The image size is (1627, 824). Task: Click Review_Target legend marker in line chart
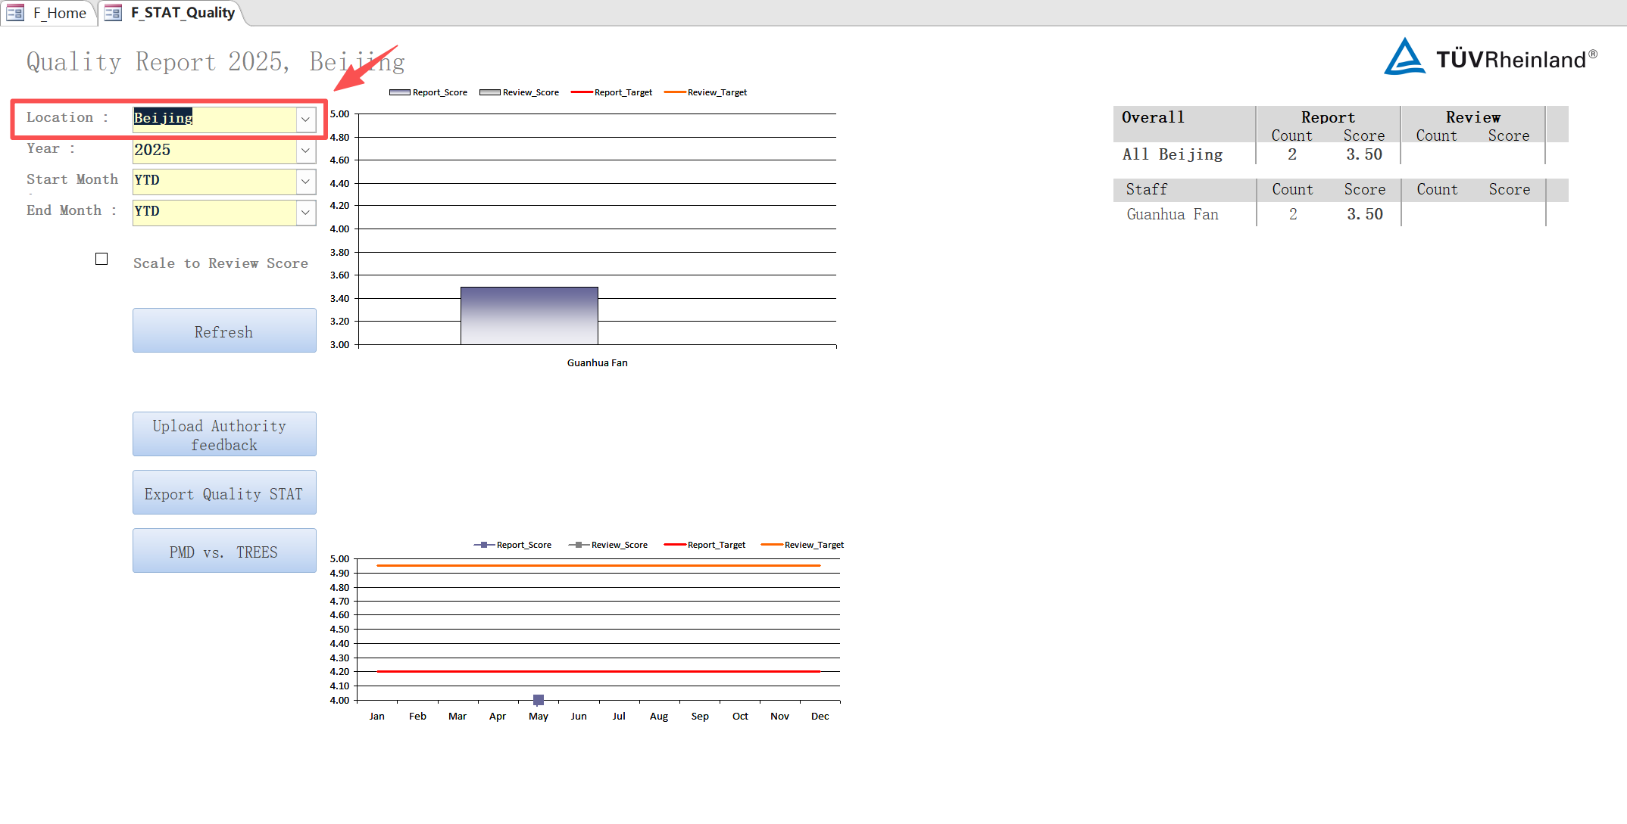click(771, 545)
